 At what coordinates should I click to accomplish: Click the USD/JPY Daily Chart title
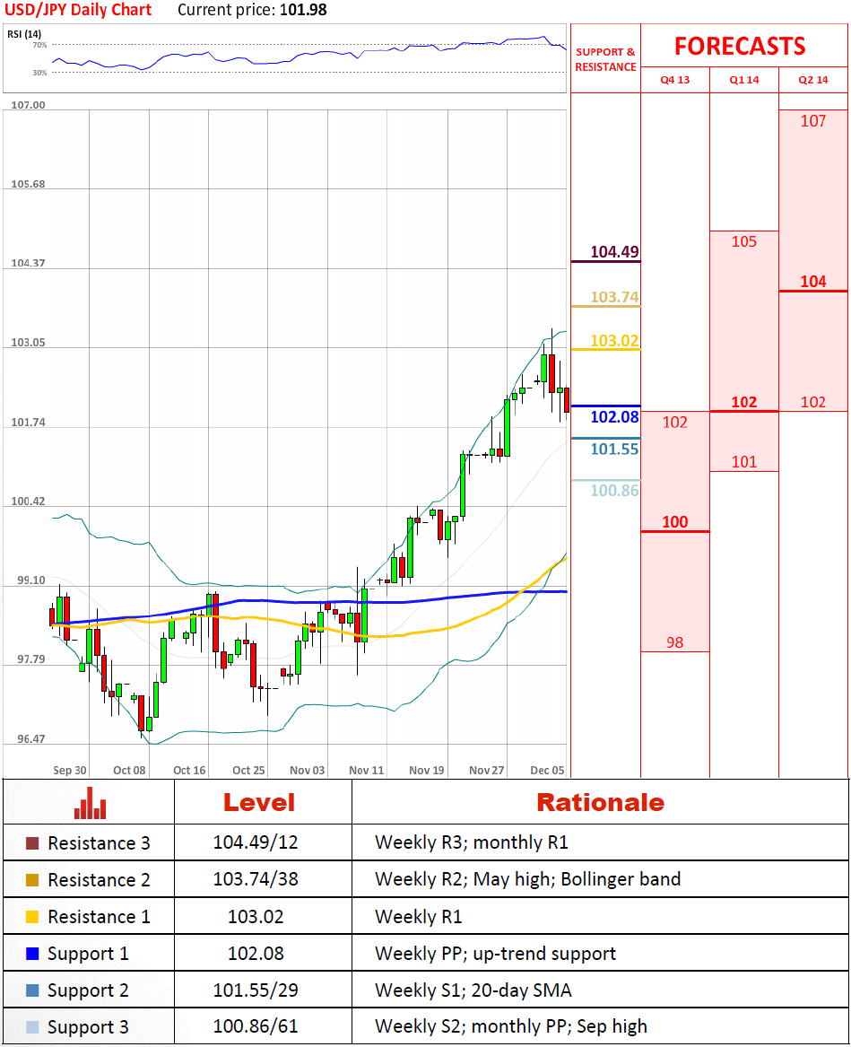[81, 11]
